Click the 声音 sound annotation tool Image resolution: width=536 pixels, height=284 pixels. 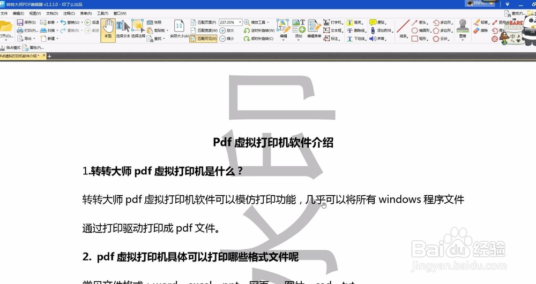[378, 39]
